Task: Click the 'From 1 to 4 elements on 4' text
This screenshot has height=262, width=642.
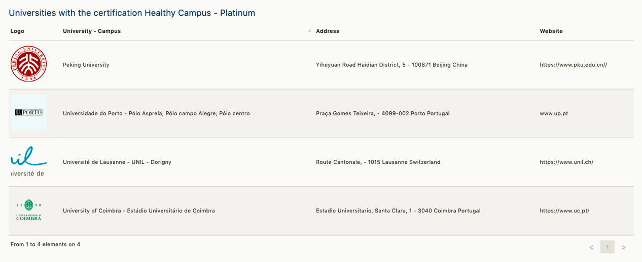Action: pyautogui.click(x=45, y=244)
